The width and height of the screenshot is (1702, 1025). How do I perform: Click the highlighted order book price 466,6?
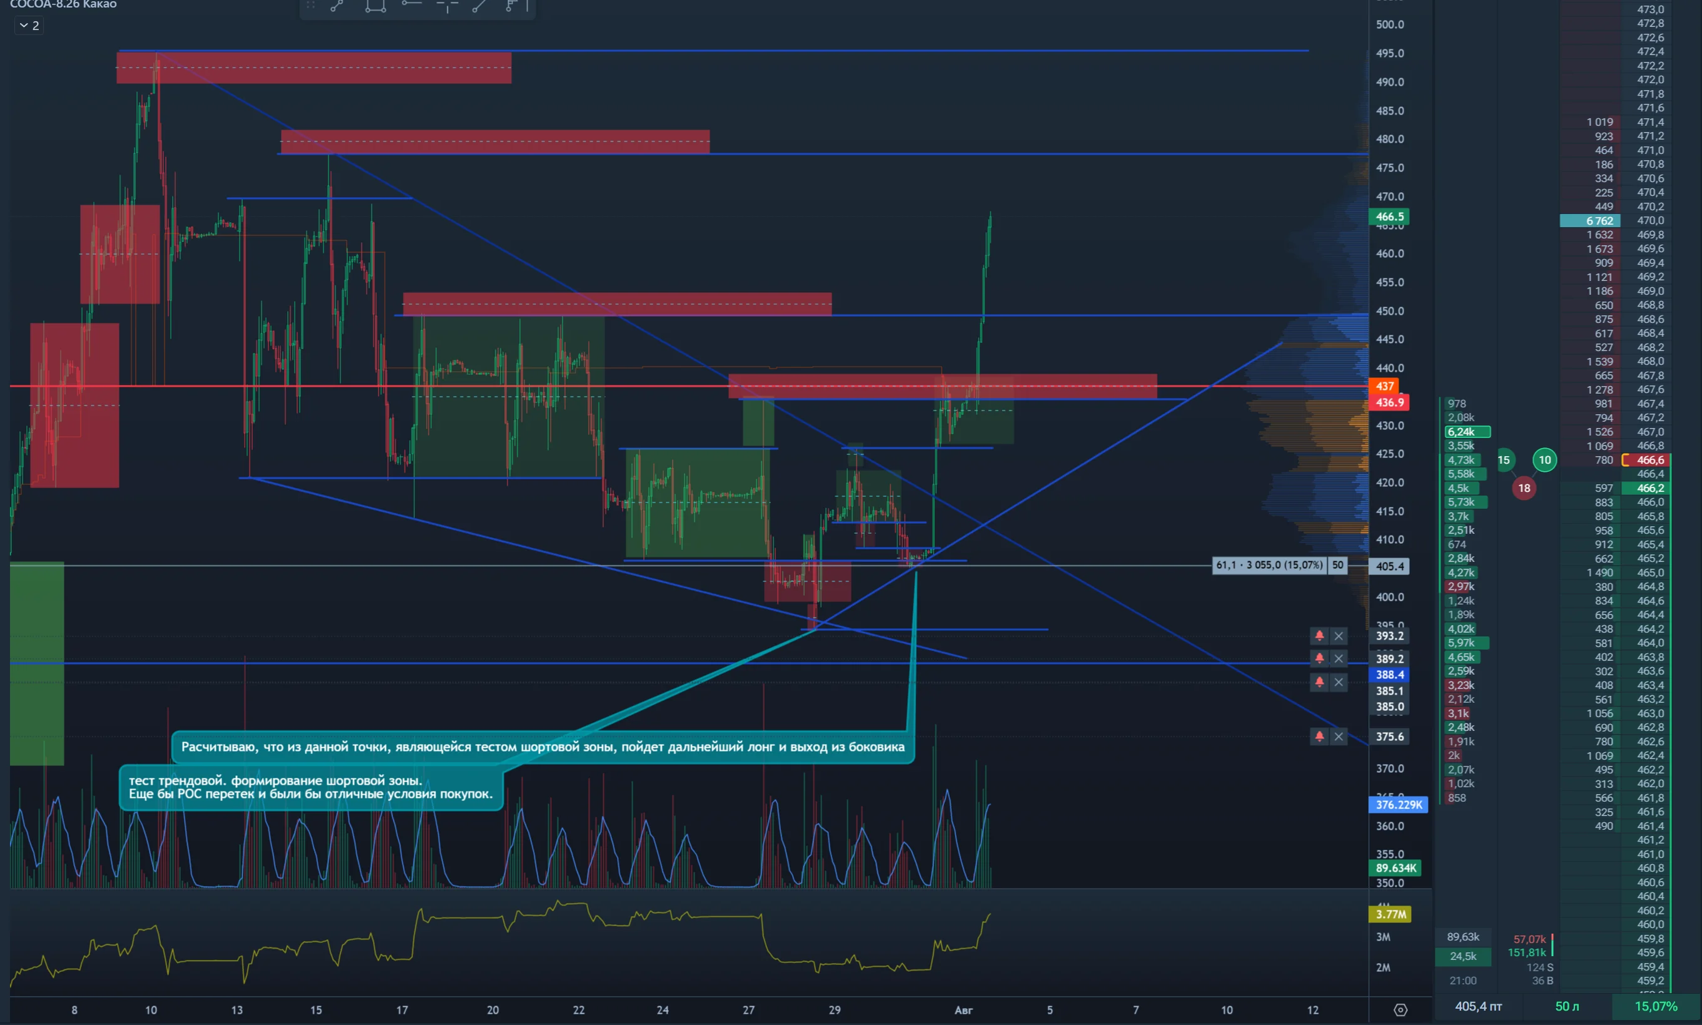(x=1646, y=460)
